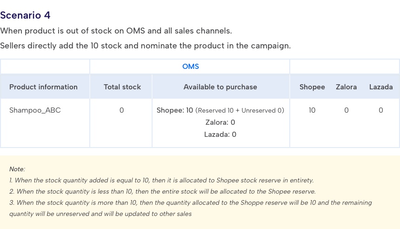
Task: Click the Total stock column header
Action: tap(122, 87)
